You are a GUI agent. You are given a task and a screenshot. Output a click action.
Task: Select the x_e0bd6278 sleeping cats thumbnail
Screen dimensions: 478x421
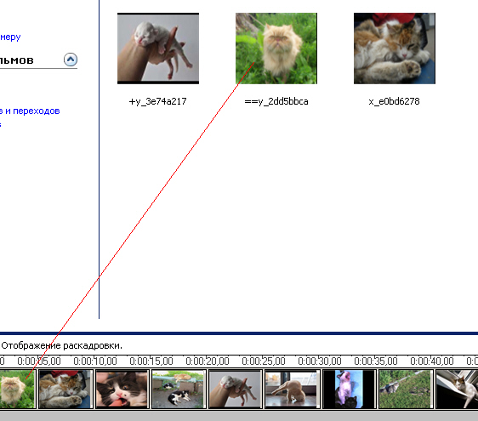point(395,48)
